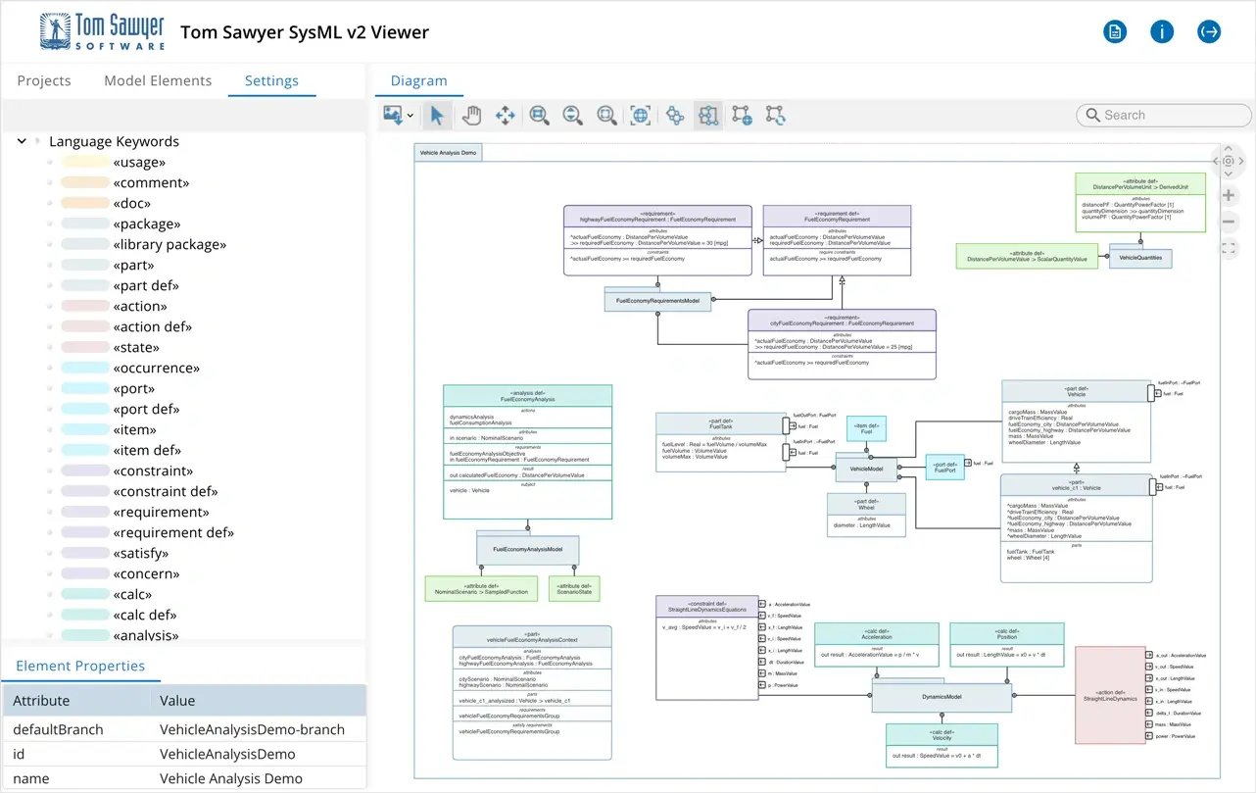
Task: Open the documentation icon in the header
Action: point(1115,31)
